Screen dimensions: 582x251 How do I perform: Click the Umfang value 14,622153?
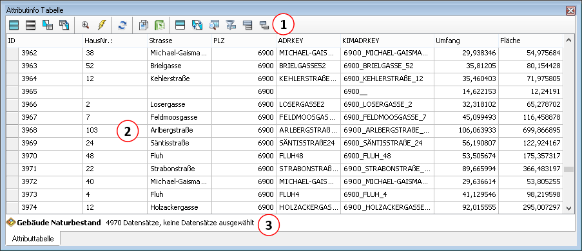(466, 91)
